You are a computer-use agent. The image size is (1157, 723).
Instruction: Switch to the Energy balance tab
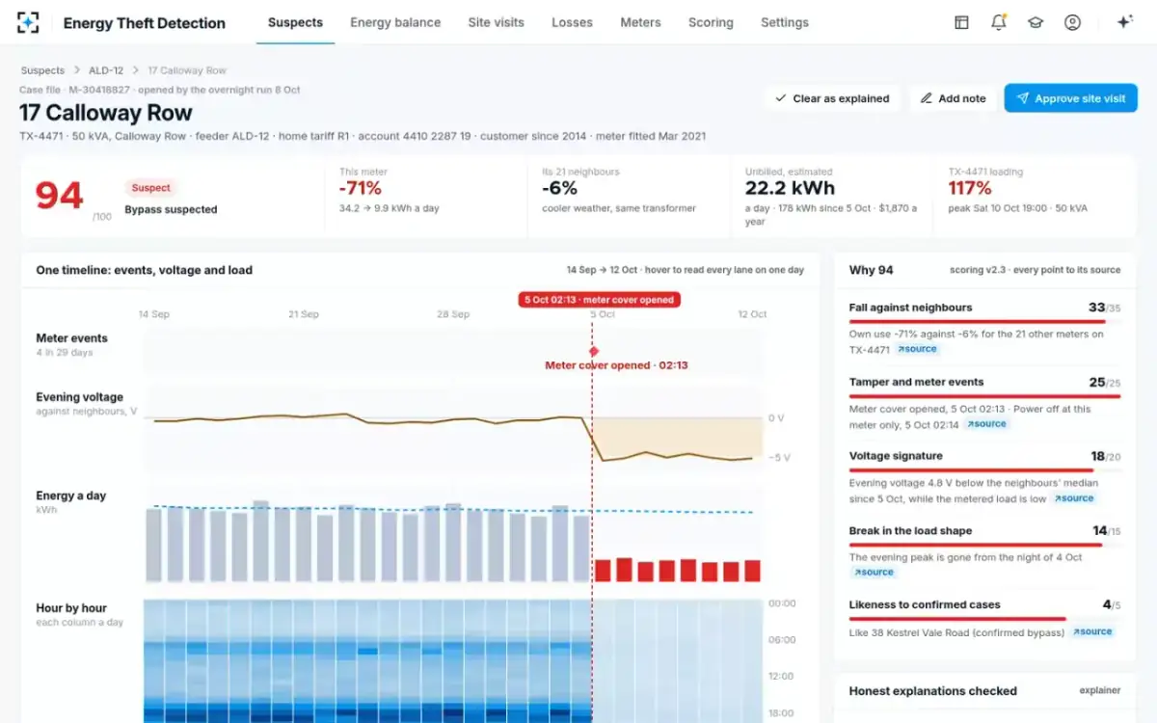click(395, 22)
